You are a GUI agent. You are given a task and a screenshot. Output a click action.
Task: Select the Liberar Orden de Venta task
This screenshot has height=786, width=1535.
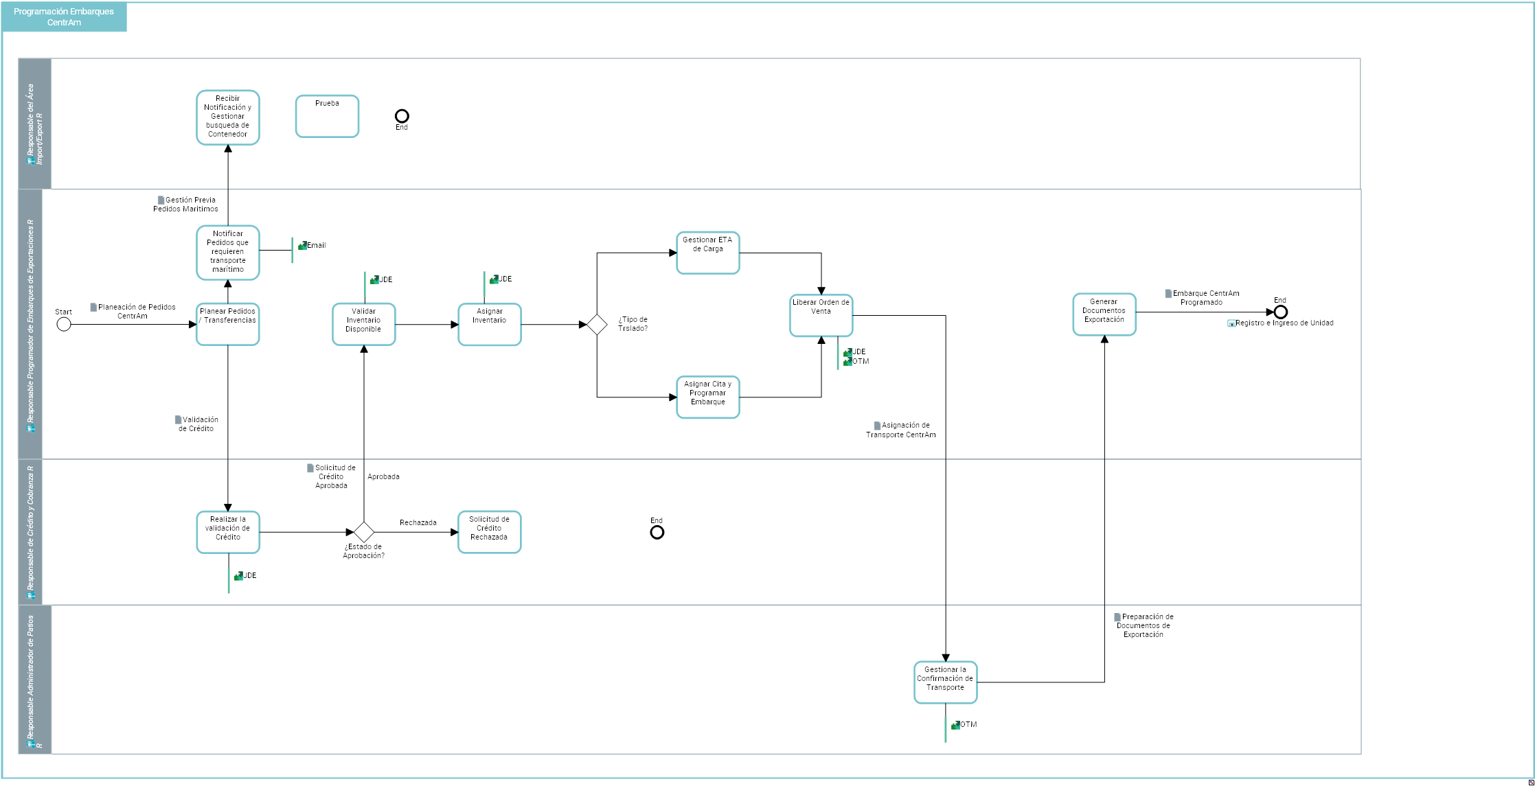821,315
